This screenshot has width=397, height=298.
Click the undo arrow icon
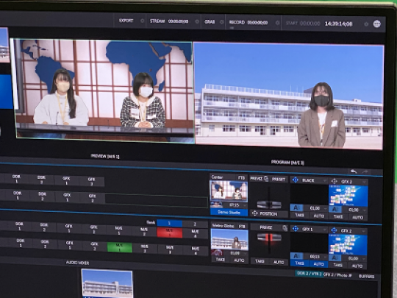(x=354, y=171)
